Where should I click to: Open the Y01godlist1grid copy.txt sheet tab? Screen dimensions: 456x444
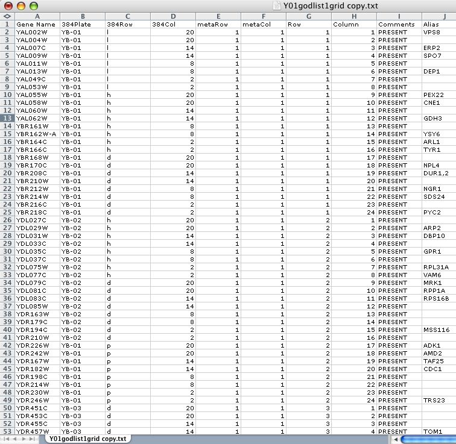pos(88,439)
